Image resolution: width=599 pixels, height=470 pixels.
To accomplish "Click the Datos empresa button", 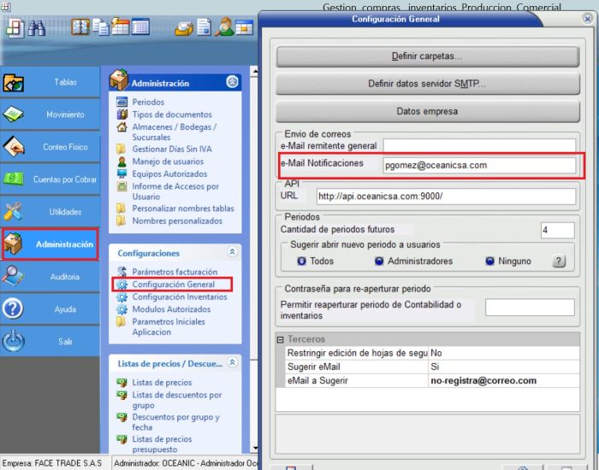I will [x=426, y=111].
